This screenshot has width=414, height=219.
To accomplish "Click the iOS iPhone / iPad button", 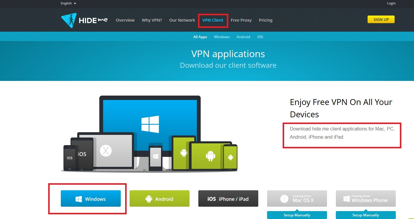I will [228, 198].
